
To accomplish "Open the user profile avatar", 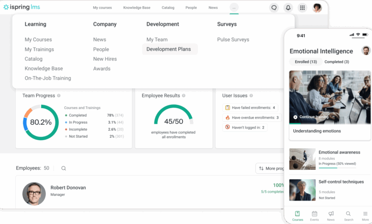I will pyautogui.click(x=317, y=8).
